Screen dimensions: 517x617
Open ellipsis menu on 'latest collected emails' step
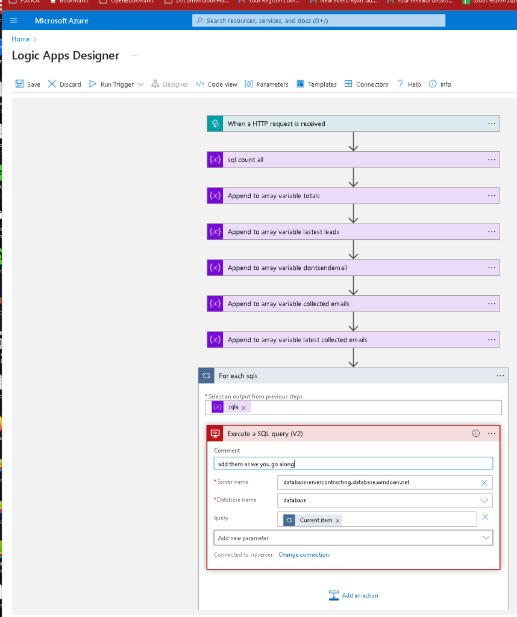[492, 340]
